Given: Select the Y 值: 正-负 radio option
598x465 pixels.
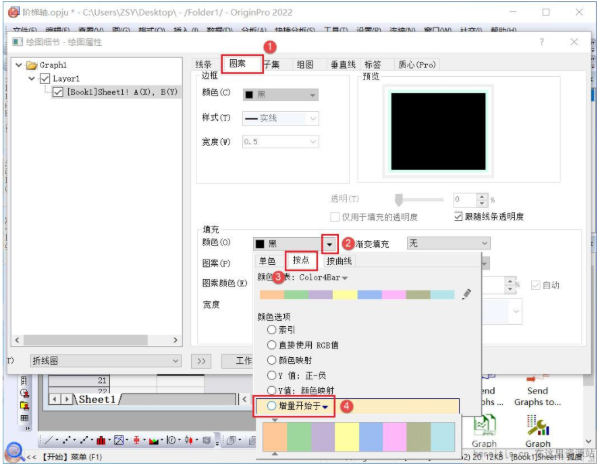Looking at the screenshot, I should 271,375.
